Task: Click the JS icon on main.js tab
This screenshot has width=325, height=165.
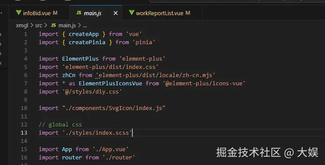Action: [x=79, y=13]
